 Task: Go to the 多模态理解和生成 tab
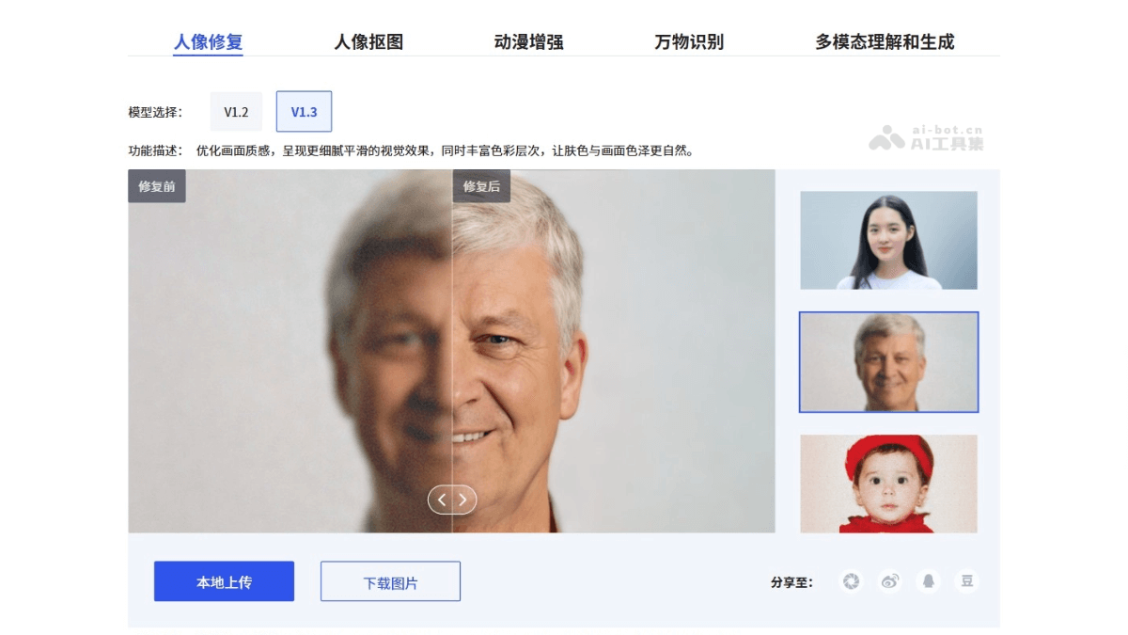pos(885,41)
